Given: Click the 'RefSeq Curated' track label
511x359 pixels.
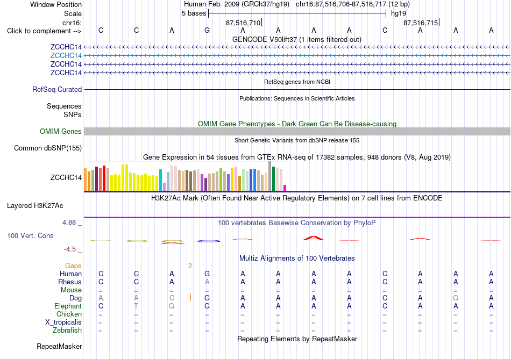Looking at the screenshot, I should coord(57,90).
